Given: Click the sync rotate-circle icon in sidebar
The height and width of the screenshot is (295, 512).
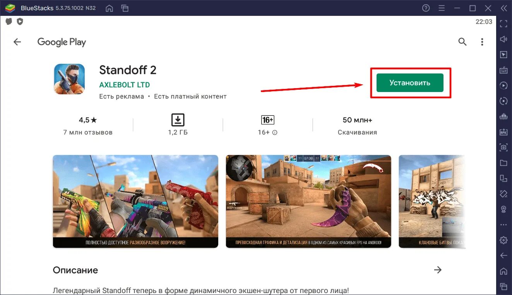Looking at the screenshot, I should [x=503, y=101].
